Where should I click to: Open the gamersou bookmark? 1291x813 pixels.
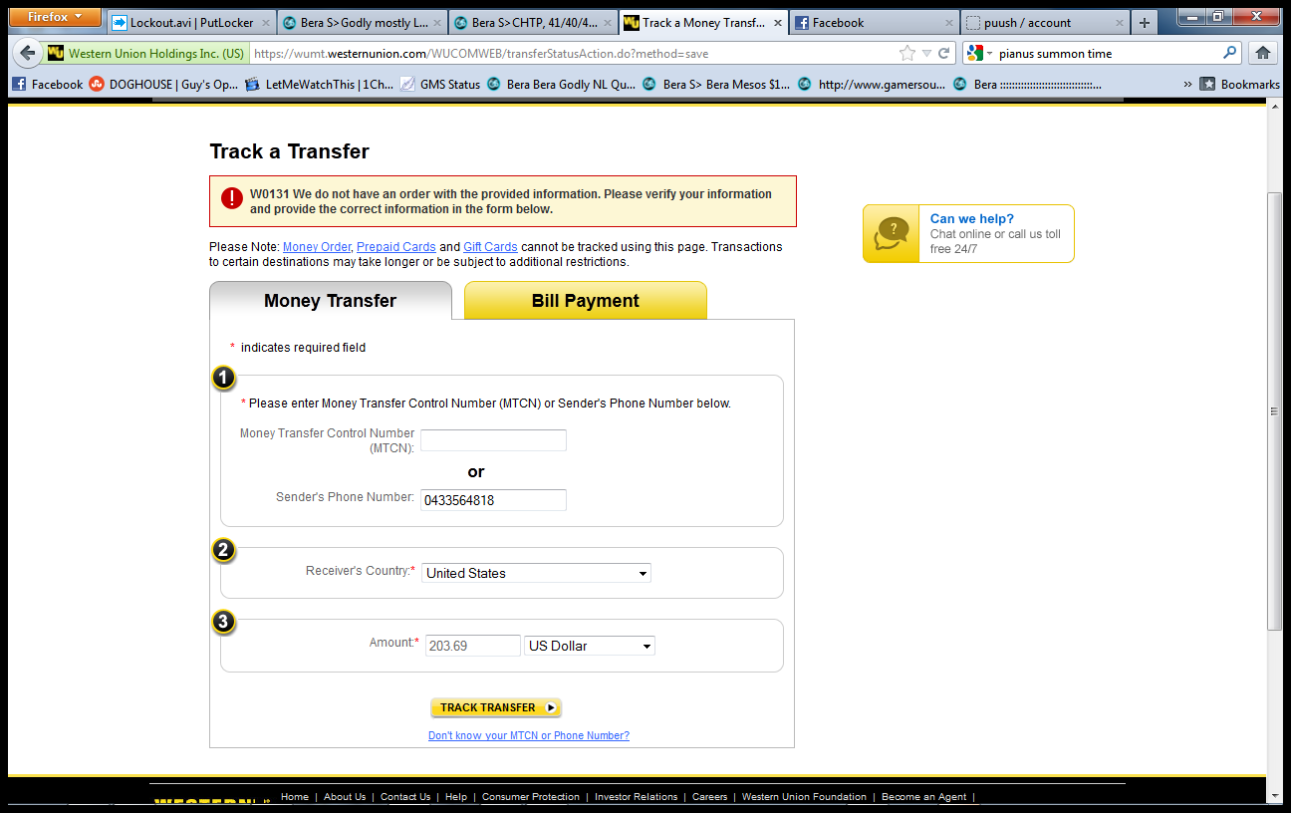(x=872, y=85)
